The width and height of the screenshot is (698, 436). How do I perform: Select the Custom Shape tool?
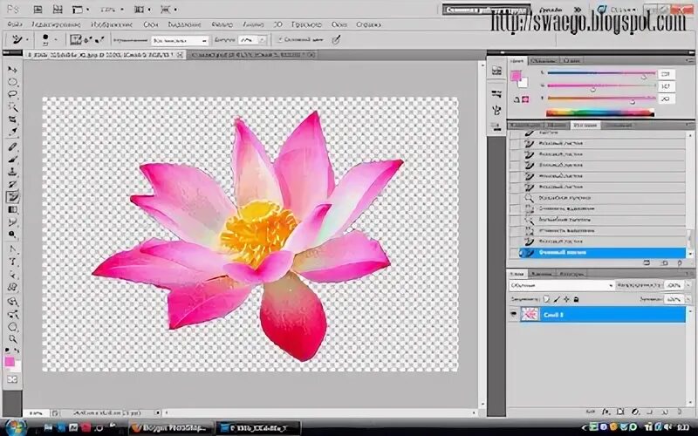point(12,287)
